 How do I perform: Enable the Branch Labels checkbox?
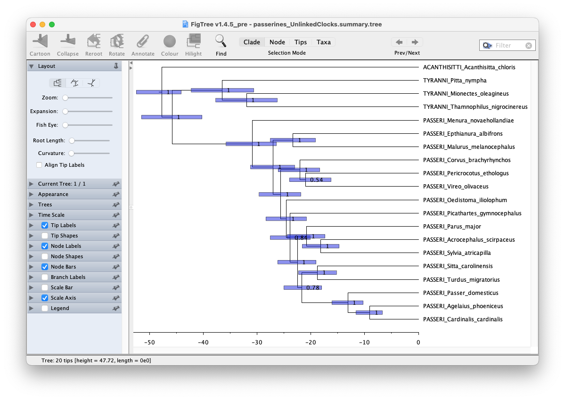(45, 277)
